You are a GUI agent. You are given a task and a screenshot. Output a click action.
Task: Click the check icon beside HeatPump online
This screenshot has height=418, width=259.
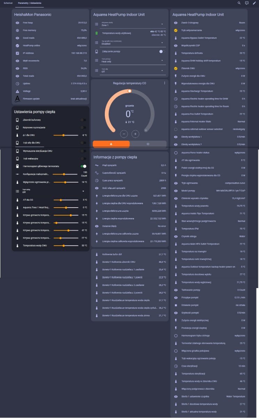tap(17, 45)
